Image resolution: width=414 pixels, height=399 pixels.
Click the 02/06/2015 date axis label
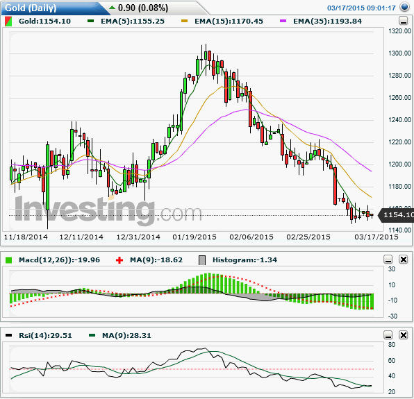251,237
